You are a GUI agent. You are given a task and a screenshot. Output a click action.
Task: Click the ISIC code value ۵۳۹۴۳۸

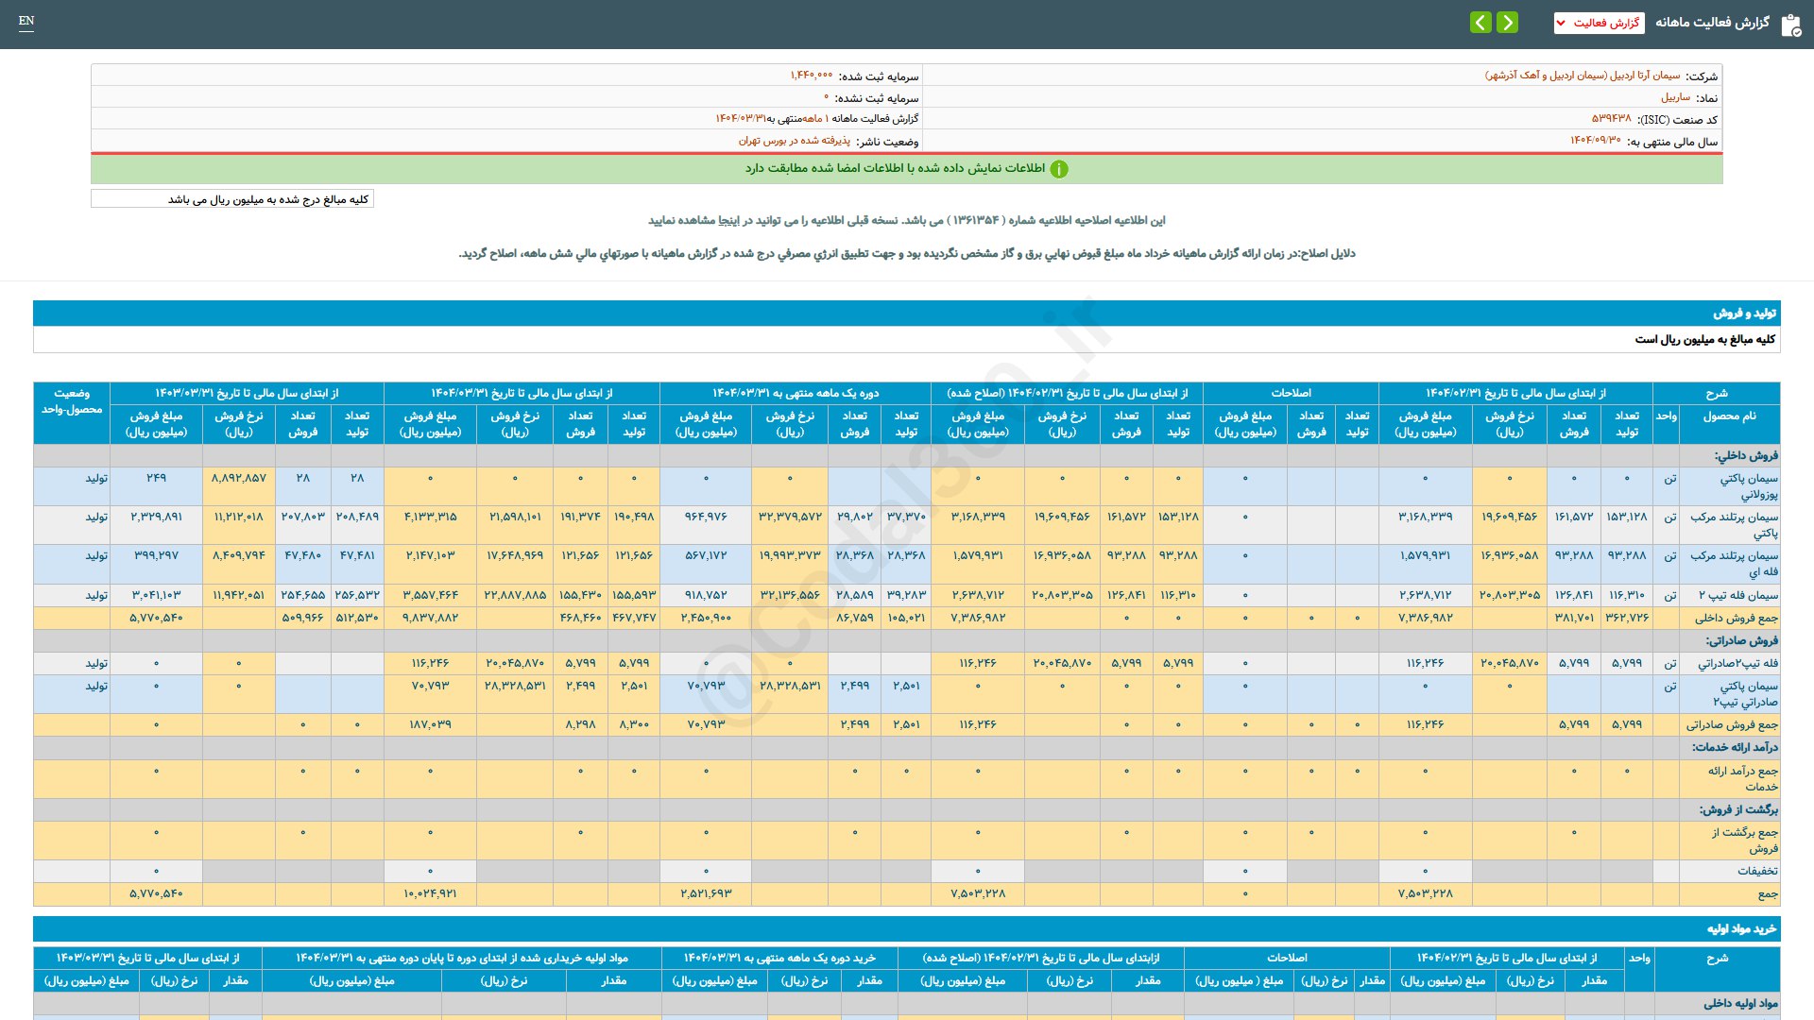point(1611,119)
